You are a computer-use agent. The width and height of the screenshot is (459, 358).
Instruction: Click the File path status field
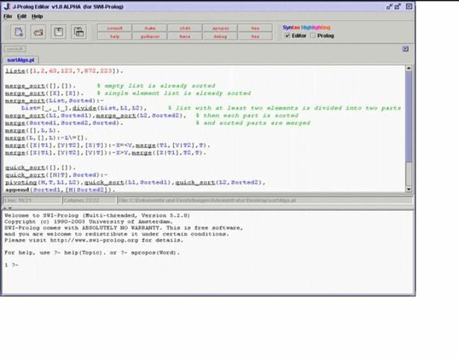coord(265,201)
